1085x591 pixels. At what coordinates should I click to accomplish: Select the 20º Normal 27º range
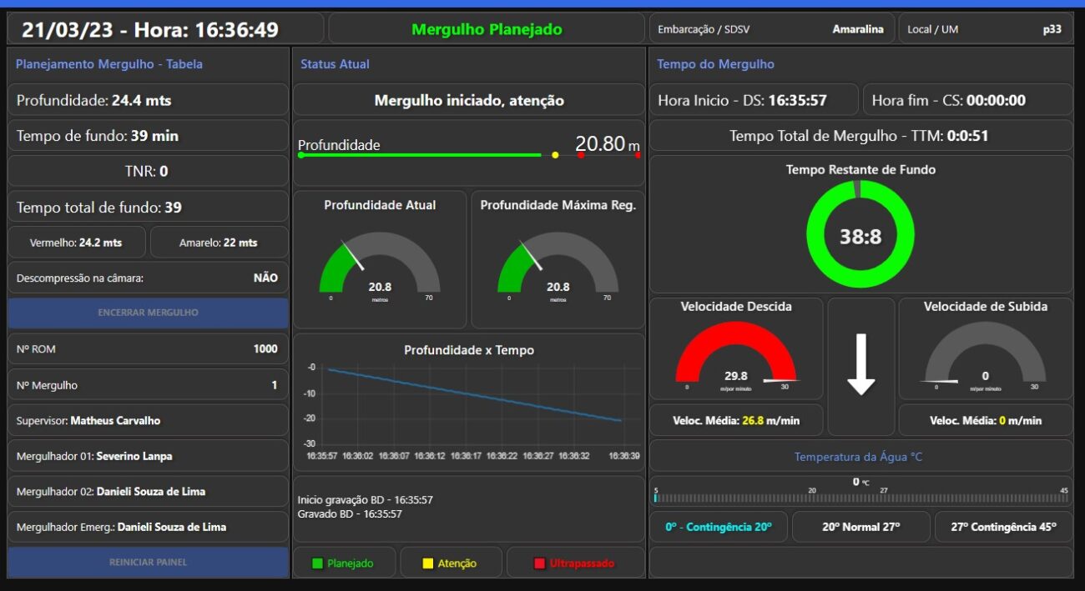click(860, 527)
